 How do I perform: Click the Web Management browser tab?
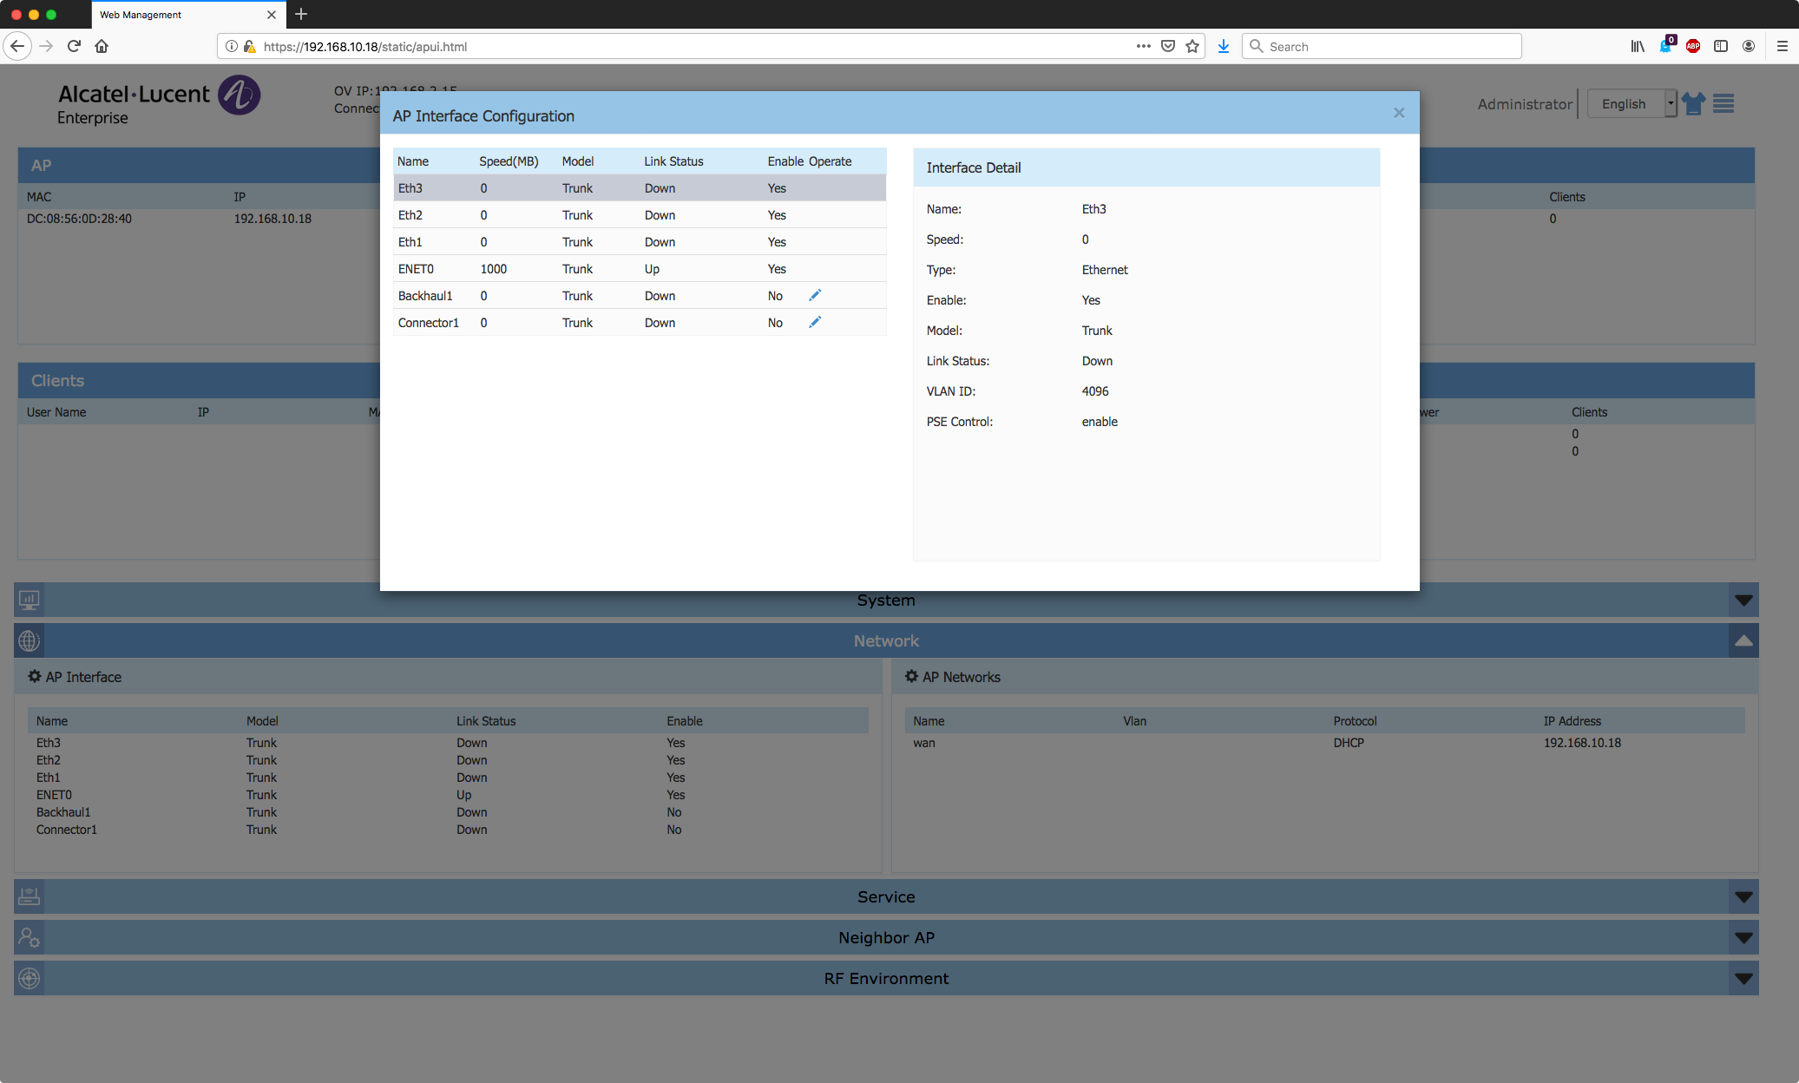[x=174, y=15]
